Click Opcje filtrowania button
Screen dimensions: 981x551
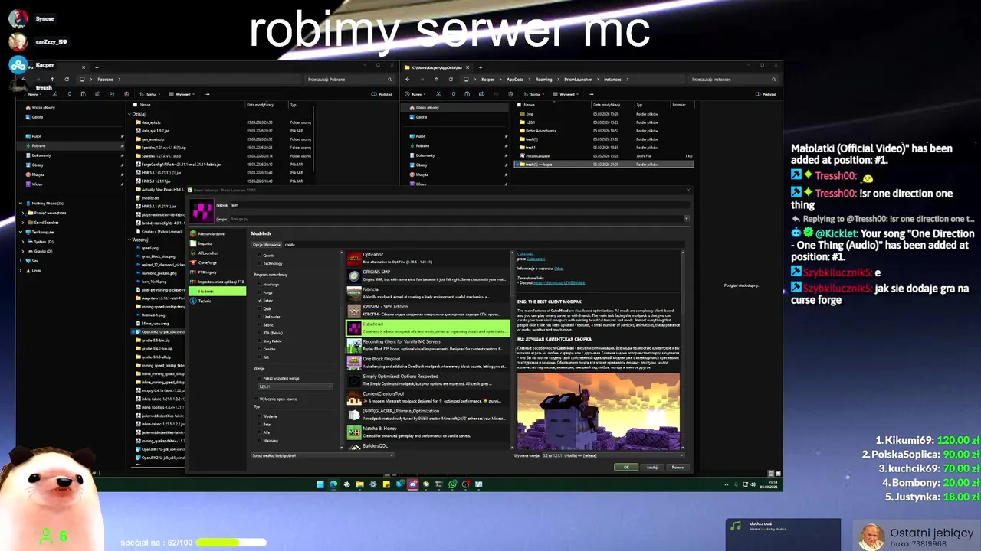click(x=267, y=245)
